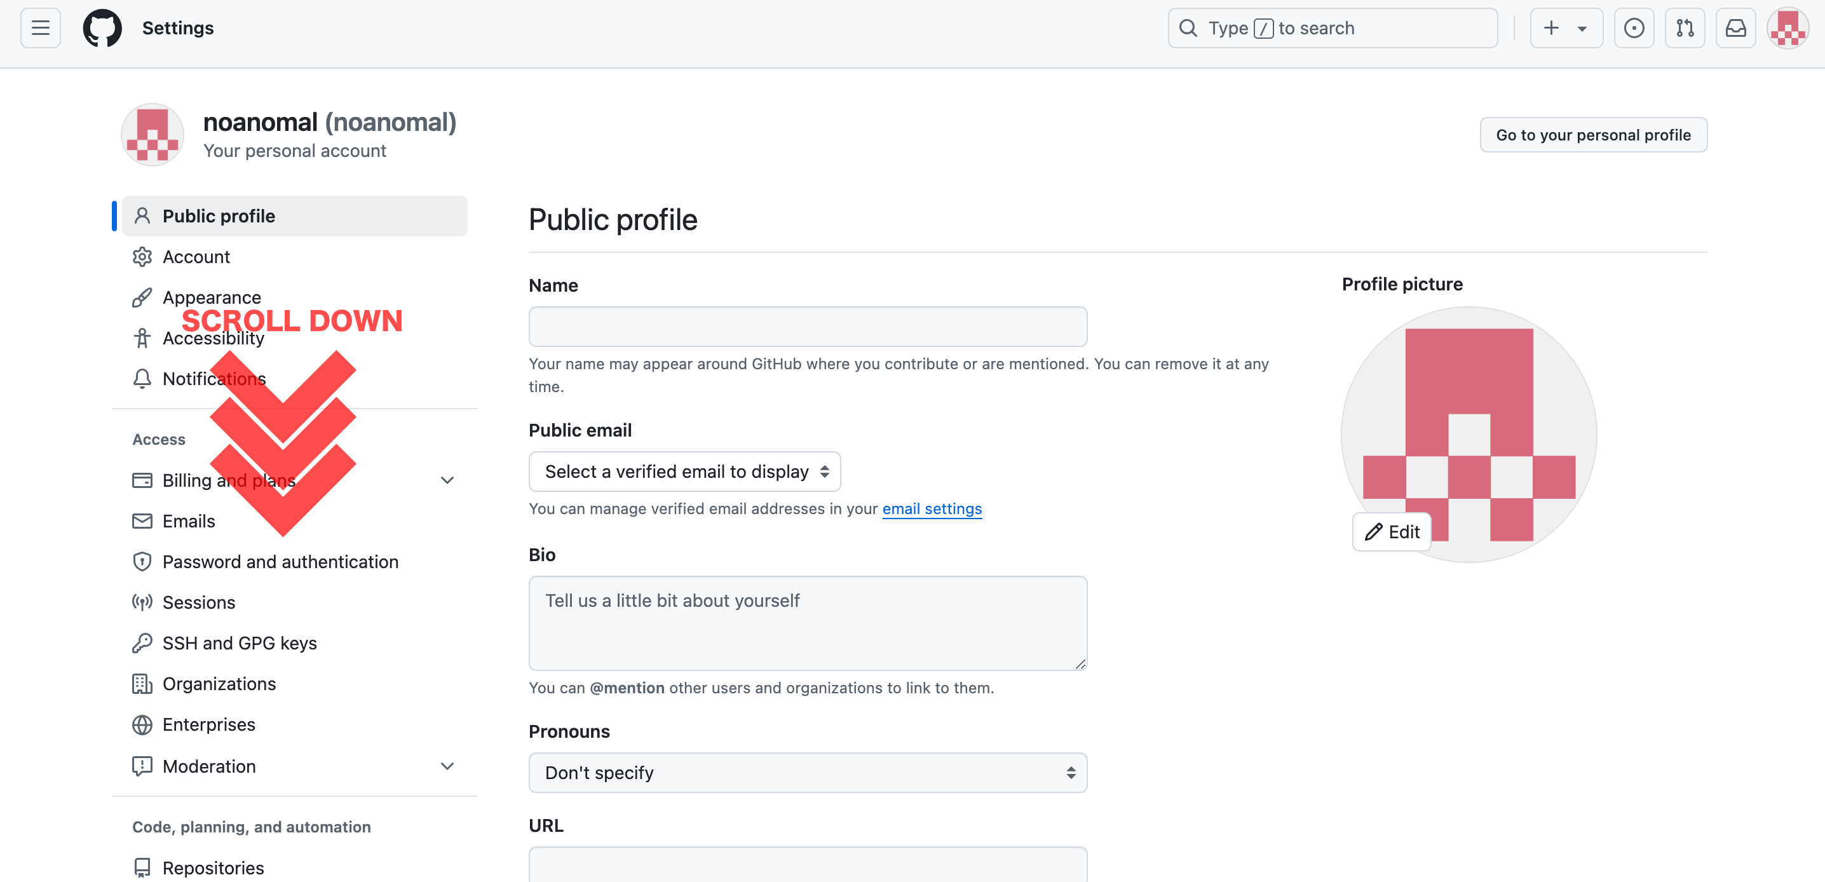Image resolution: width=1825 pixels, height=882 pixels.
Task: Open the issues icon in header
Action: pyautogui.click(x=1633, y=29)
